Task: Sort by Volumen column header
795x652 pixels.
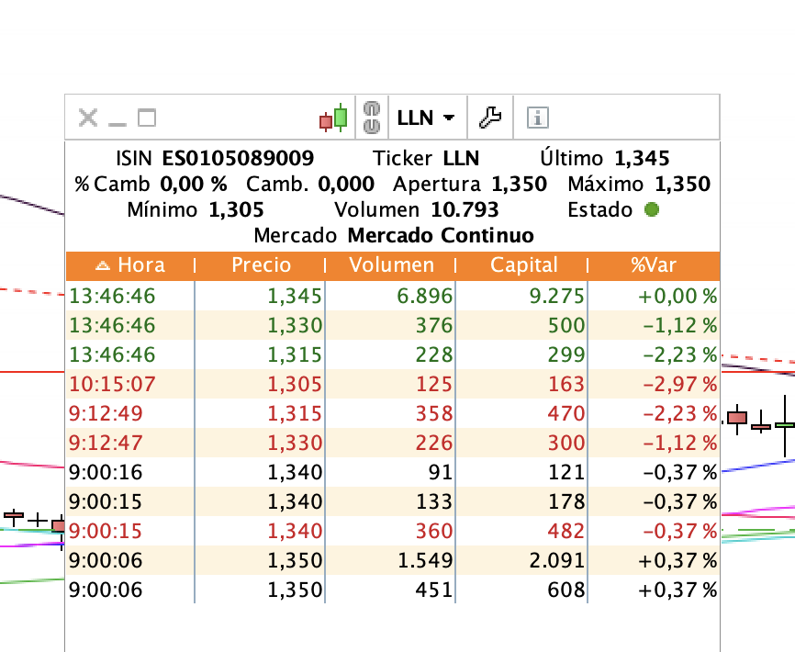Action: [391, 266]
